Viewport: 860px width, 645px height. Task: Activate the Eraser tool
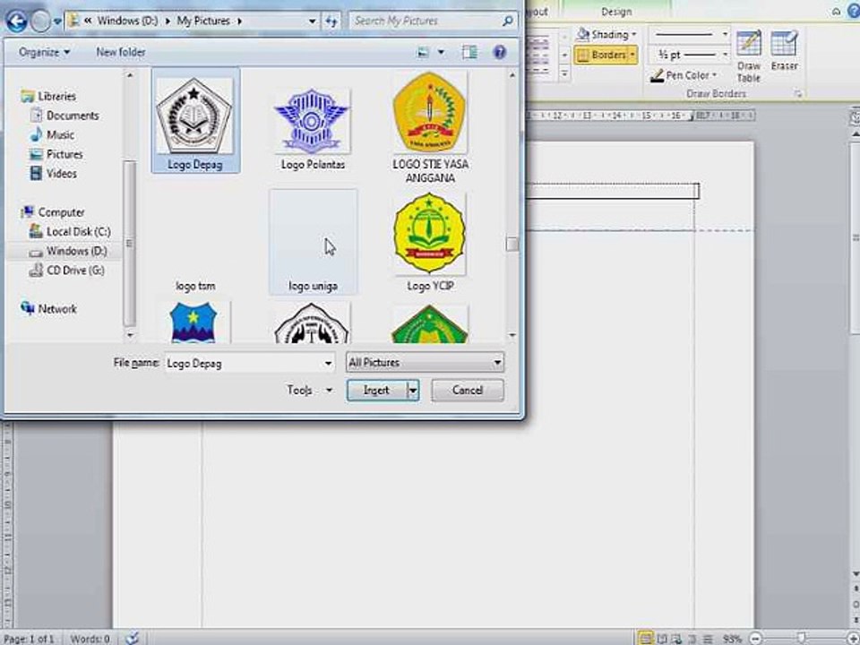784,50
